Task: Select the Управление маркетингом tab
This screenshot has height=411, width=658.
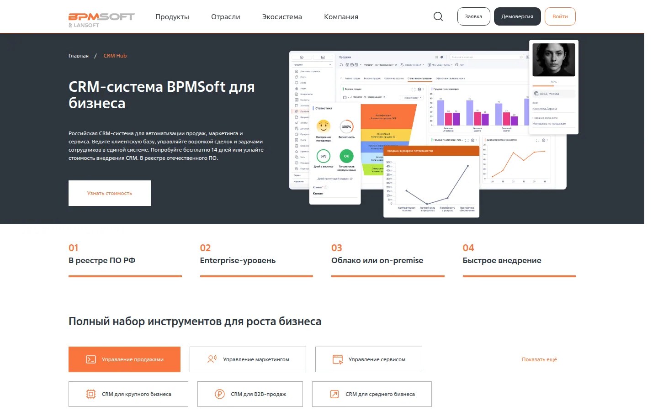Action: [248, 359]
